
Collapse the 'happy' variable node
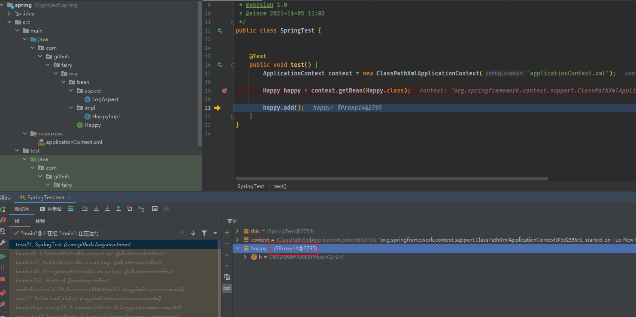tap(237, 248)
